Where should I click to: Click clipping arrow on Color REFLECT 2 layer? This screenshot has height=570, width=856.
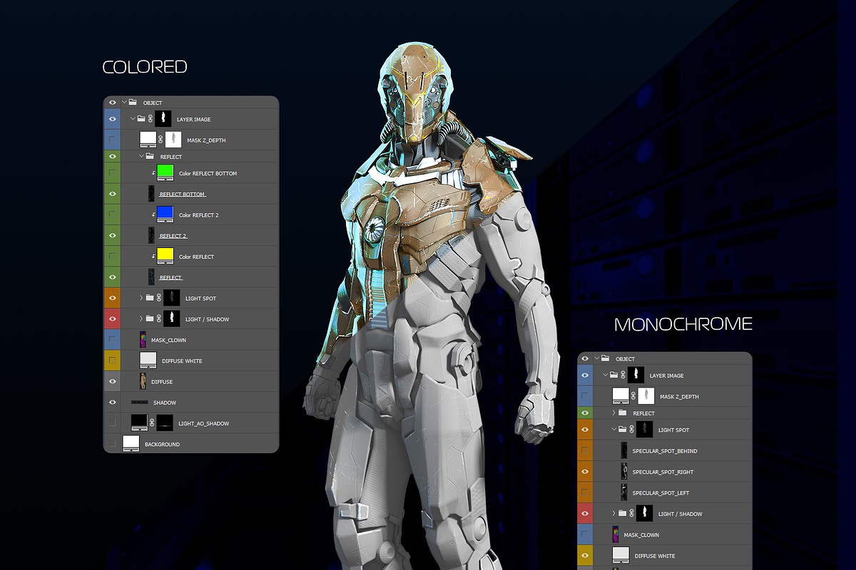click(x=153, y=214)
